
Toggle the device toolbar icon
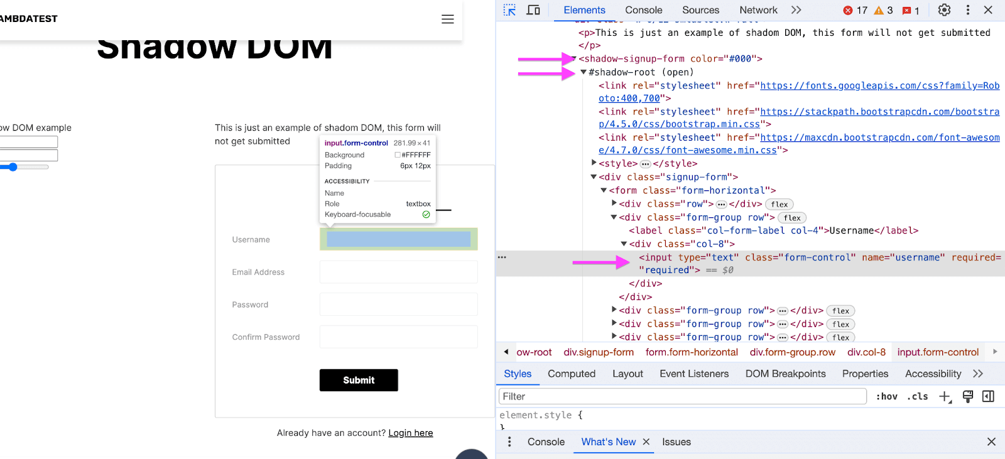coord(533,10)
